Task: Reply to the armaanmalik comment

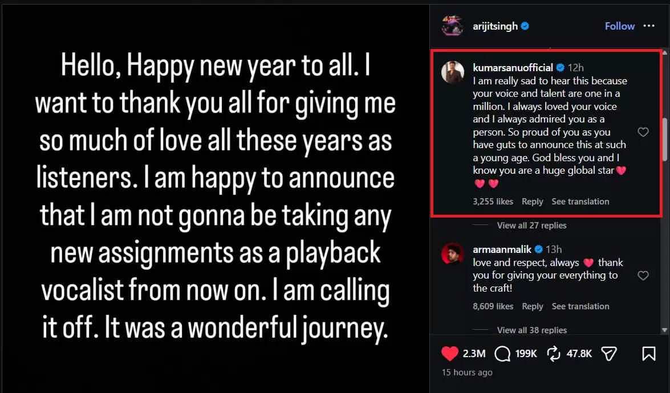Action: point(533,306)
